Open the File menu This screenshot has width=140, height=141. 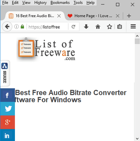(x=5, y=2)
